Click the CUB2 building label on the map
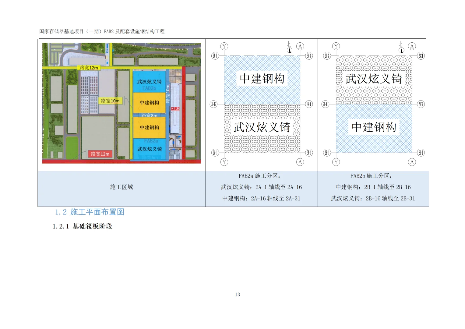This screenshot has height=329, width=465. (175, 108)
